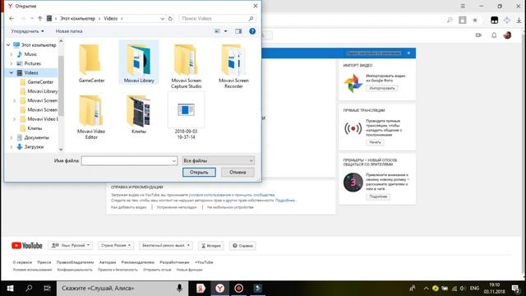The image size is (526, 296).
Task: Select the Movavi Video Editor folder
Action: tap(91, 117)
